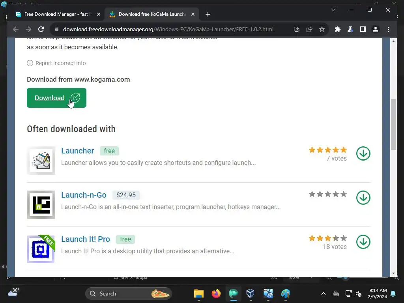Click the free badge beside Launcher
The height and width of the screenshot is (303, 404).
click(109, 151)
